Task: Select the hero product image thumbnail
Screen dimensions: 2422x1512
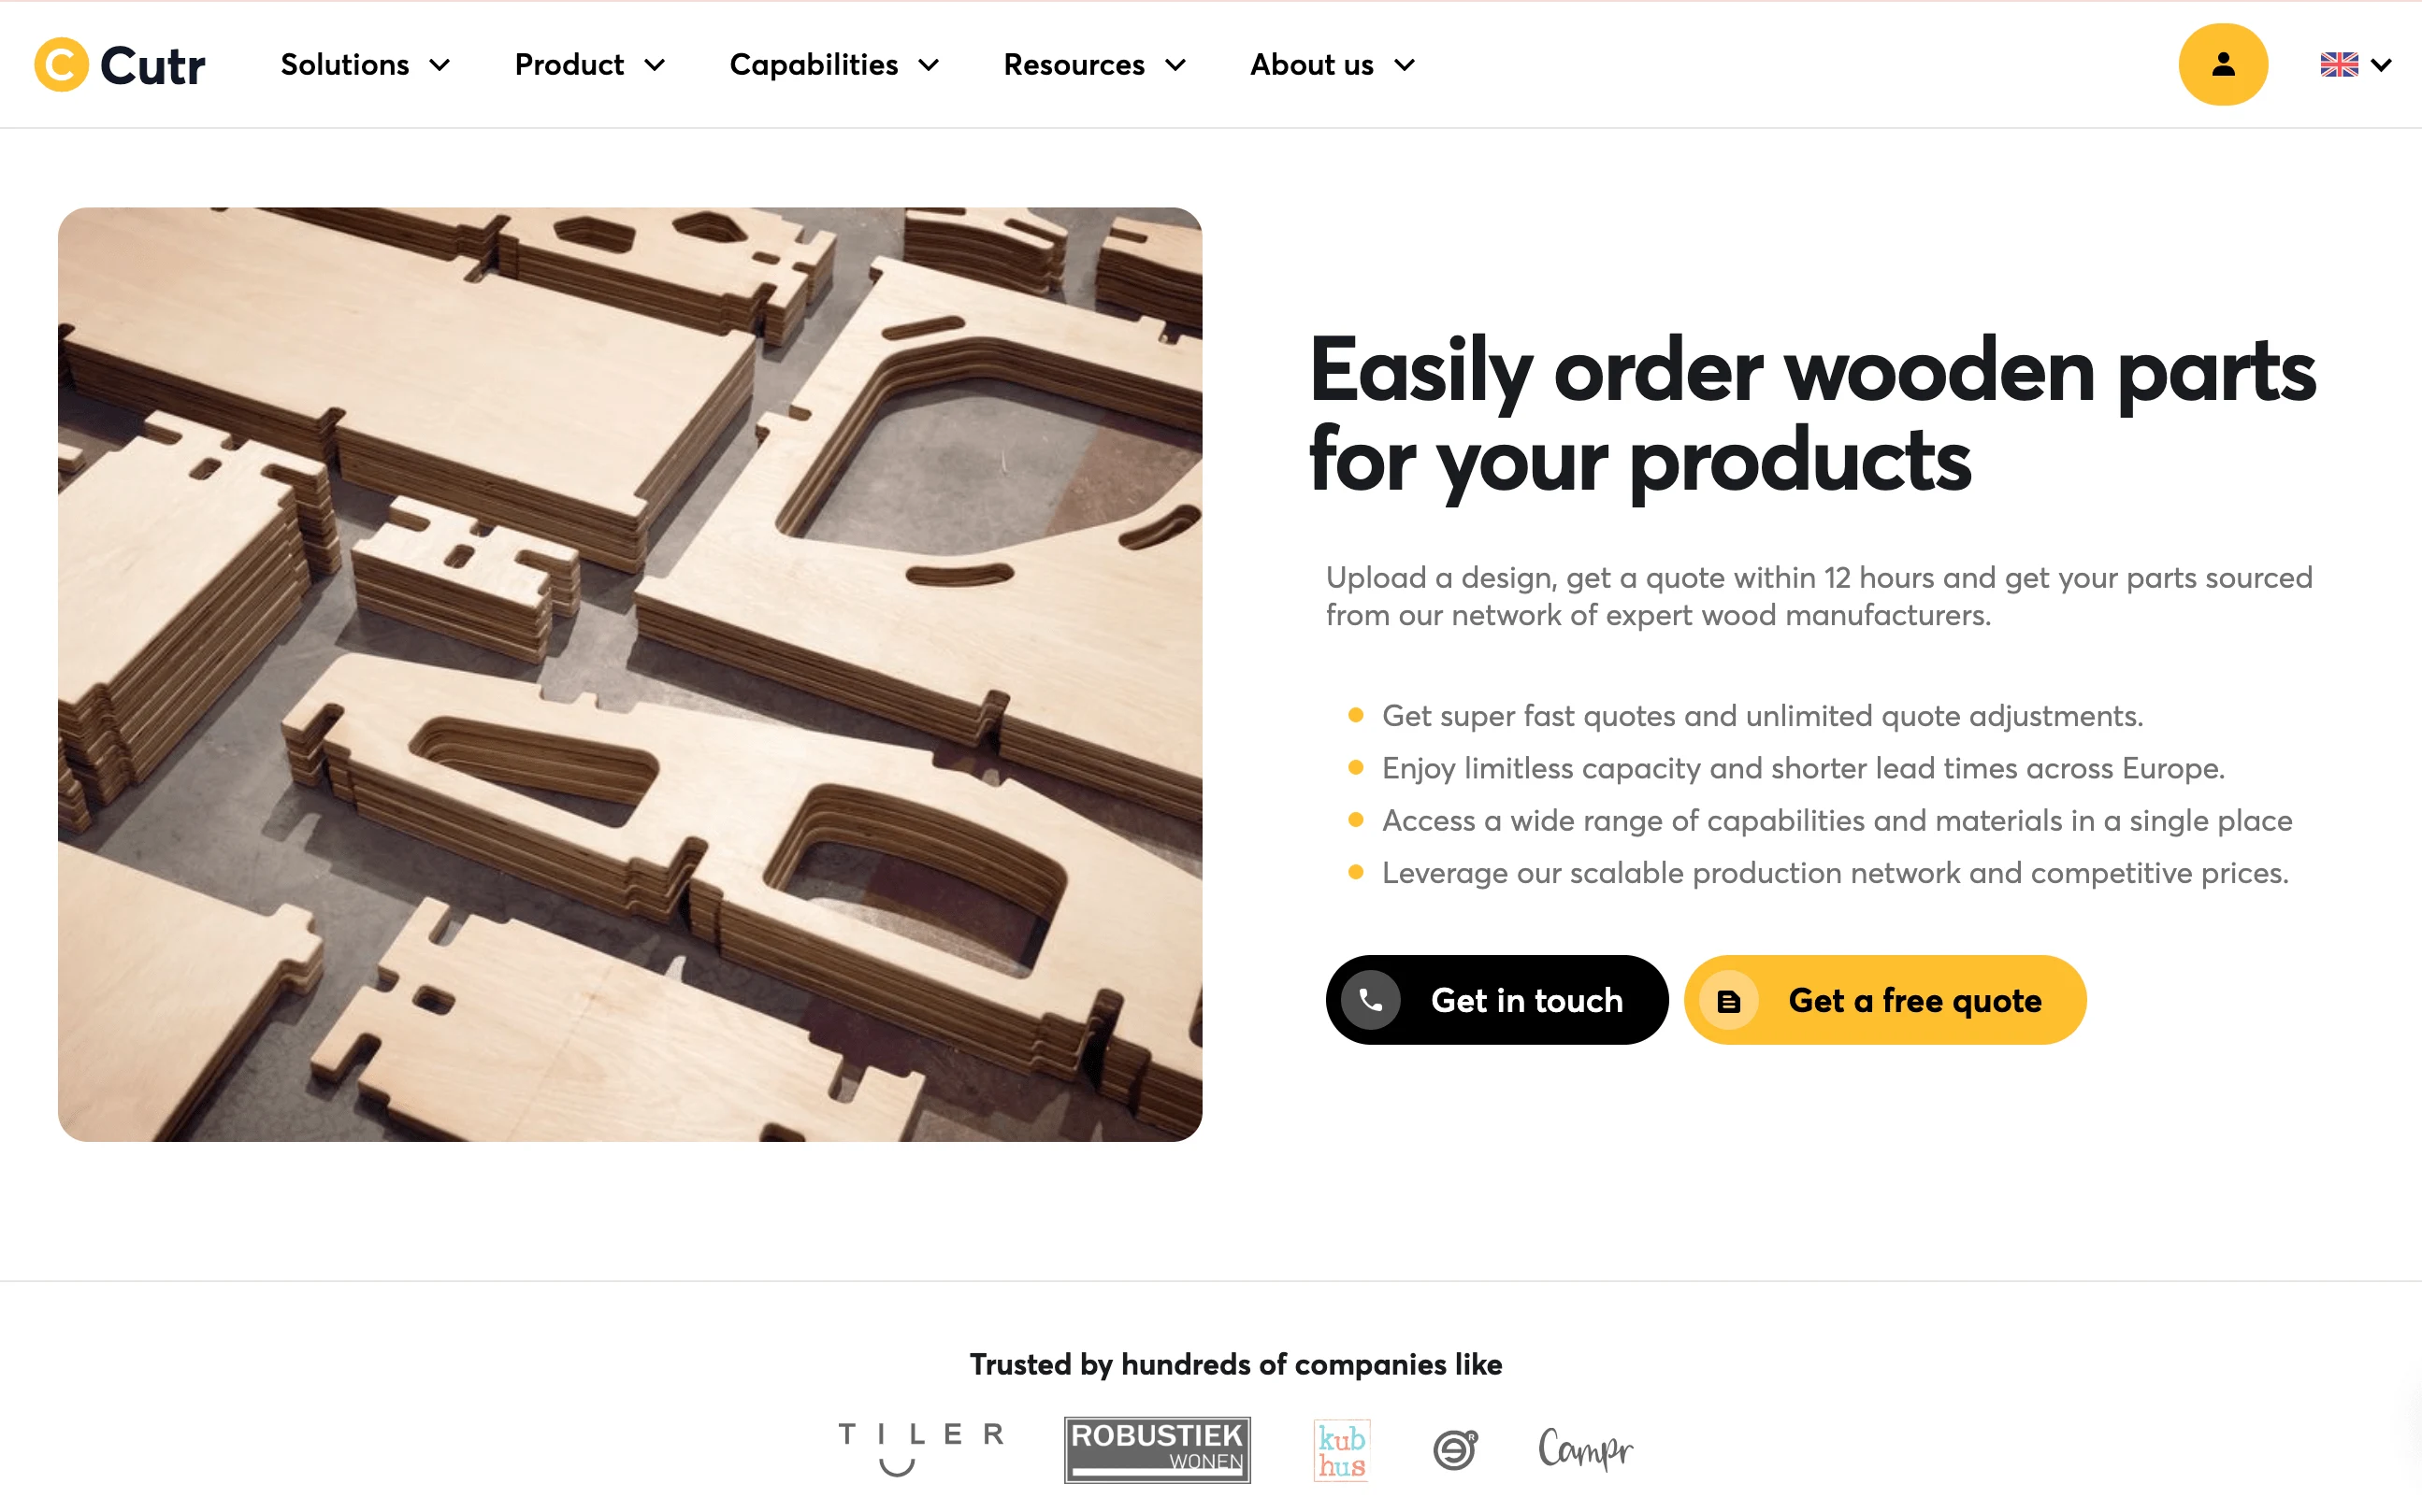Action: 632,674
